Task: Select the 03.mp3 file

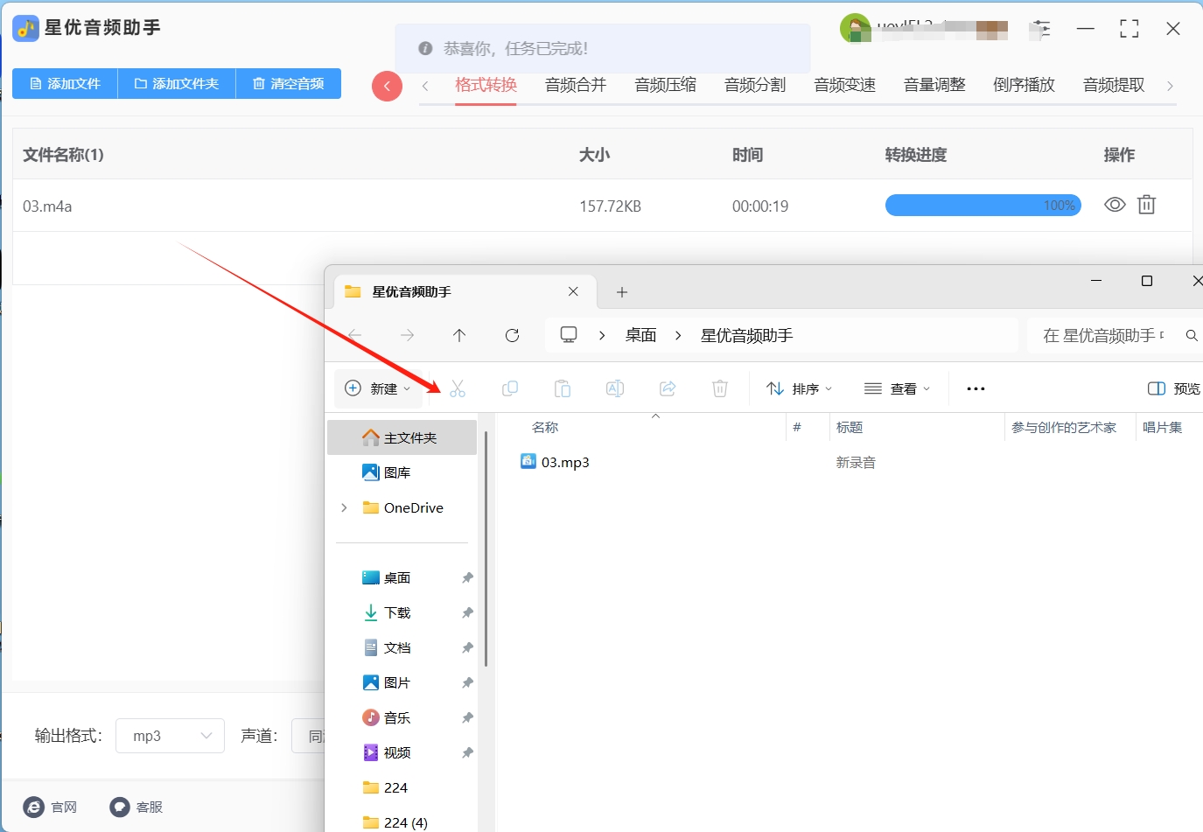Action: coord(555,462)
